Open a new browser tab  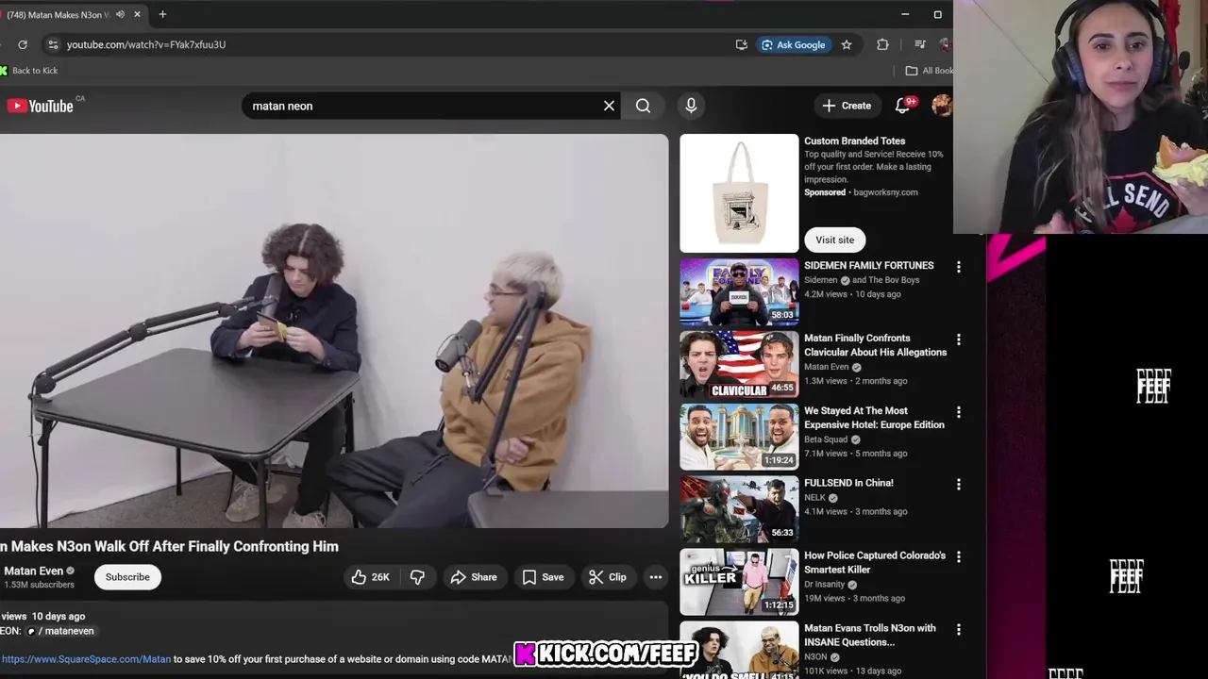(162, 14)
